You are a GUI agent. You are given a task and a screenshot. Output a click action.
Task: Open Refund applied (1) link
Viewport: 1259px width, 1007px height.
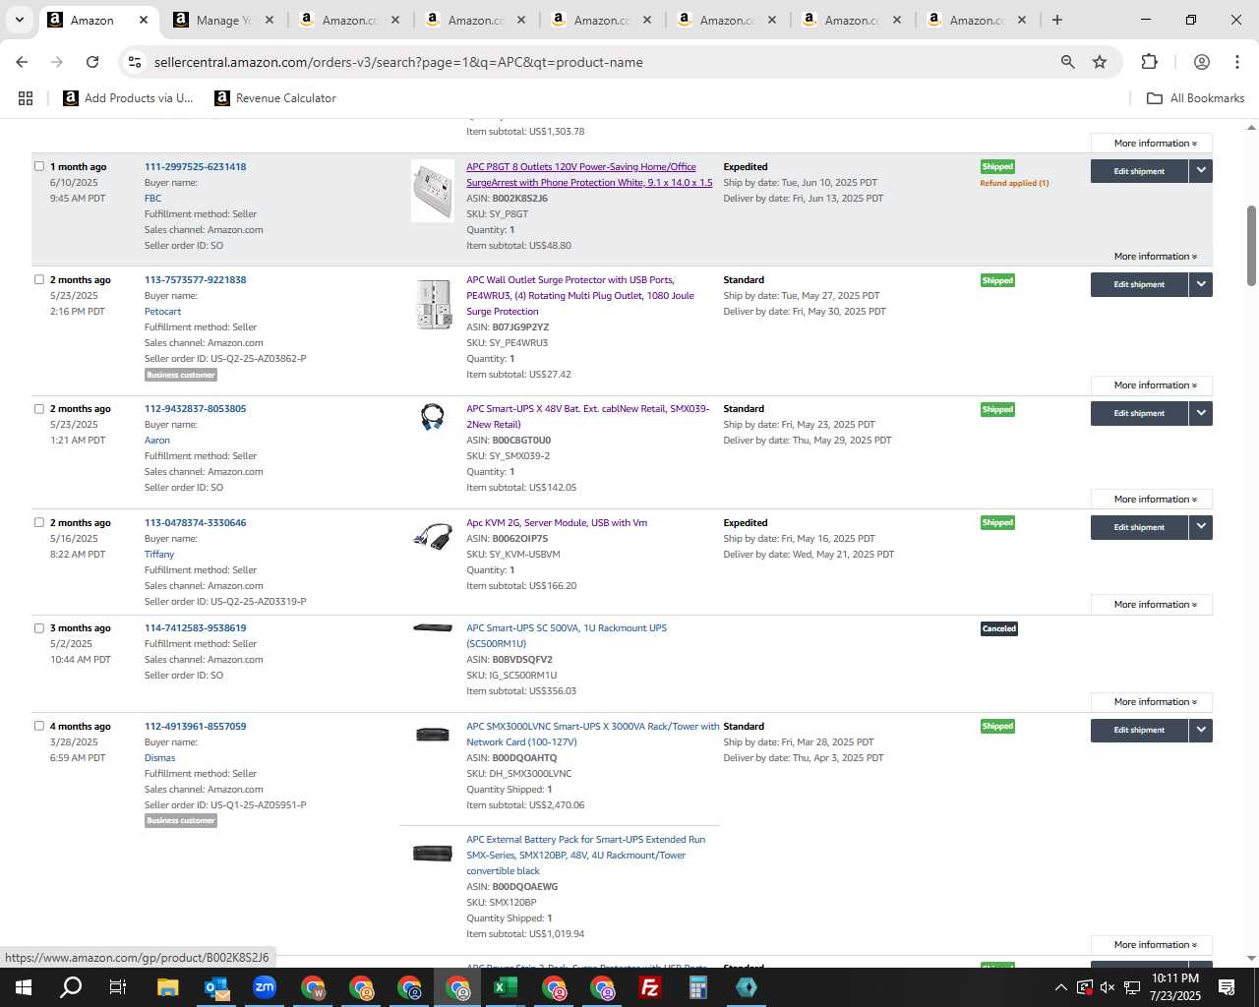coord(1014,183)
